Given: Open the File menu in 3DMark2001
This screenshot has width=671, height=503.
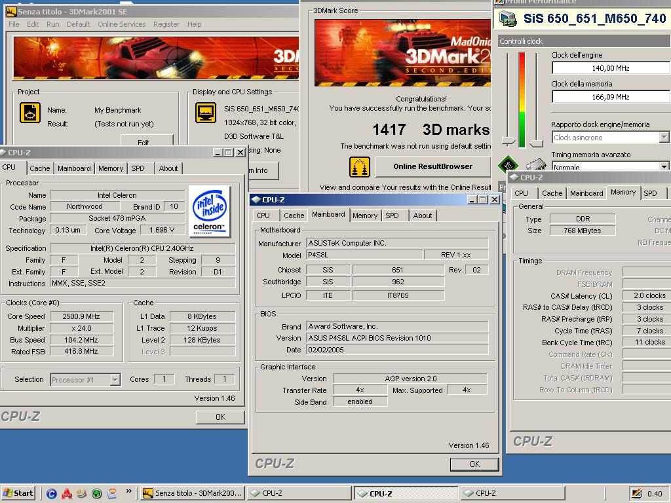Looking at the screenshot, I should pyautogui.click(x=14, y=24).
